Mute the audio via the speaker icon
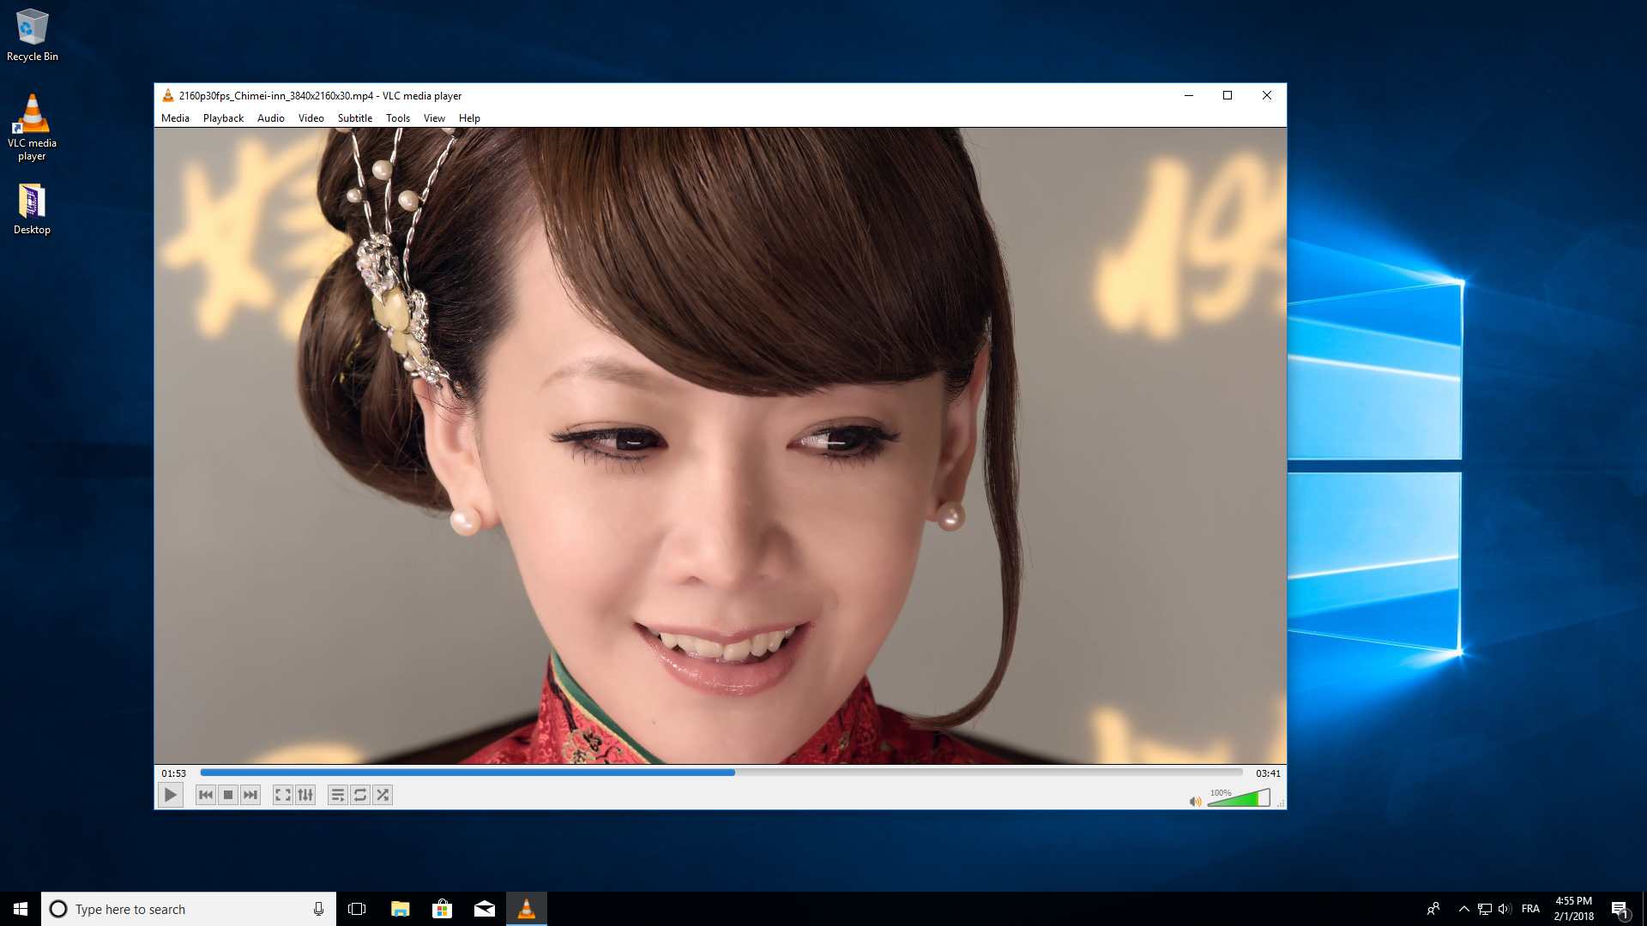Viewport: 1647px width, 926px height. [1195, 802]
